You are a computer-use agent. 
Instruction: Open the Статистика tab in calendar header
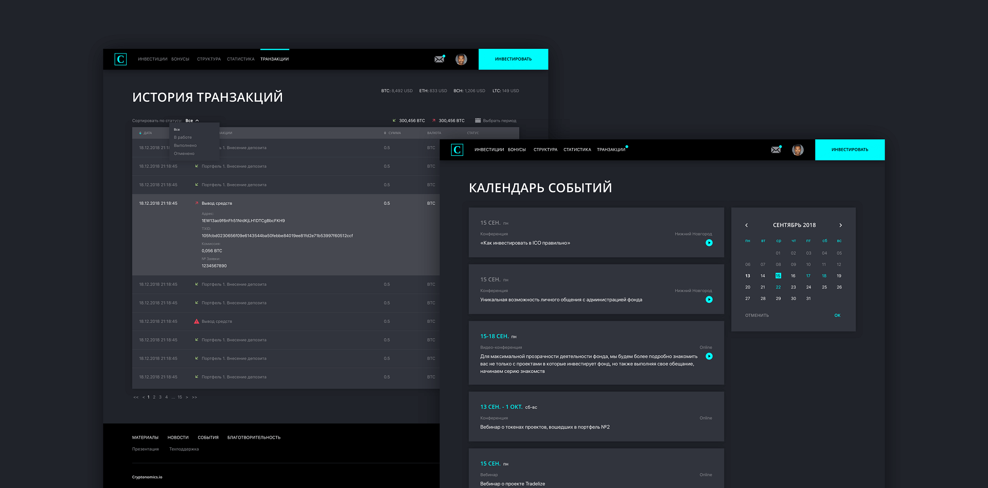pos(577,150)
